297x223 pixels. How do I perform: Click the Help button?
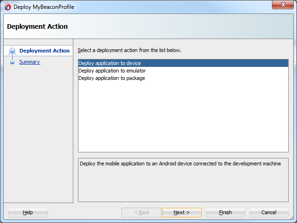pyautogui.click(x=28, y=212)
